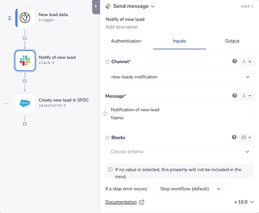Viewport: 259px width, 213px height.
Task: Select the Message radio button
Action: (x=106, y=114)
